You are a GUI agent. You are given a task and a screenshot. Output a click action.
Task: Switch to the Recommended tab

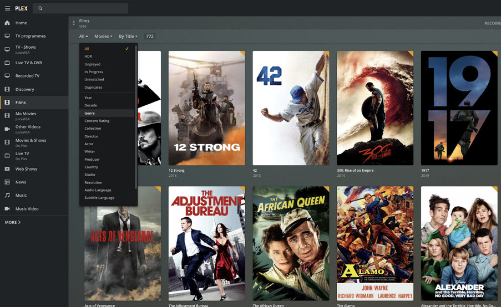pos(492,23)
